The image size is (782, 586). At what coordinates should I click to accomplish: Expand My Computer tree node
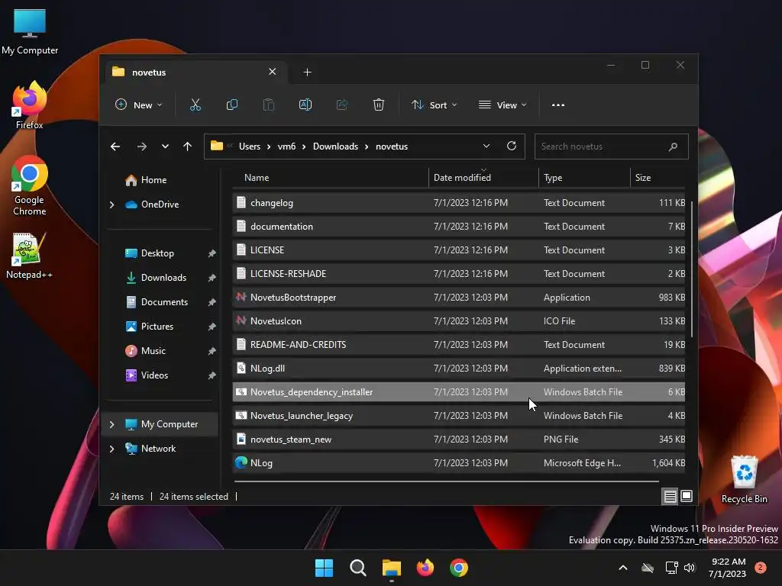tap(111, 424)
